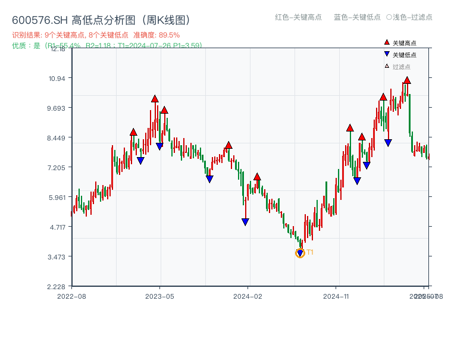
Task: Select the blue key-low marker circled in orange at T1
Action: pyautogui.click(x=300, y=253)
